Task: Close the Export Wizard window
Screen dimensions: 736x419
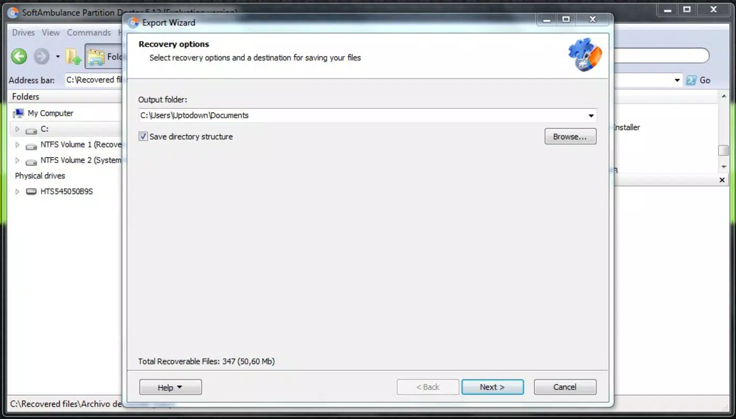Action: (593, 19)
